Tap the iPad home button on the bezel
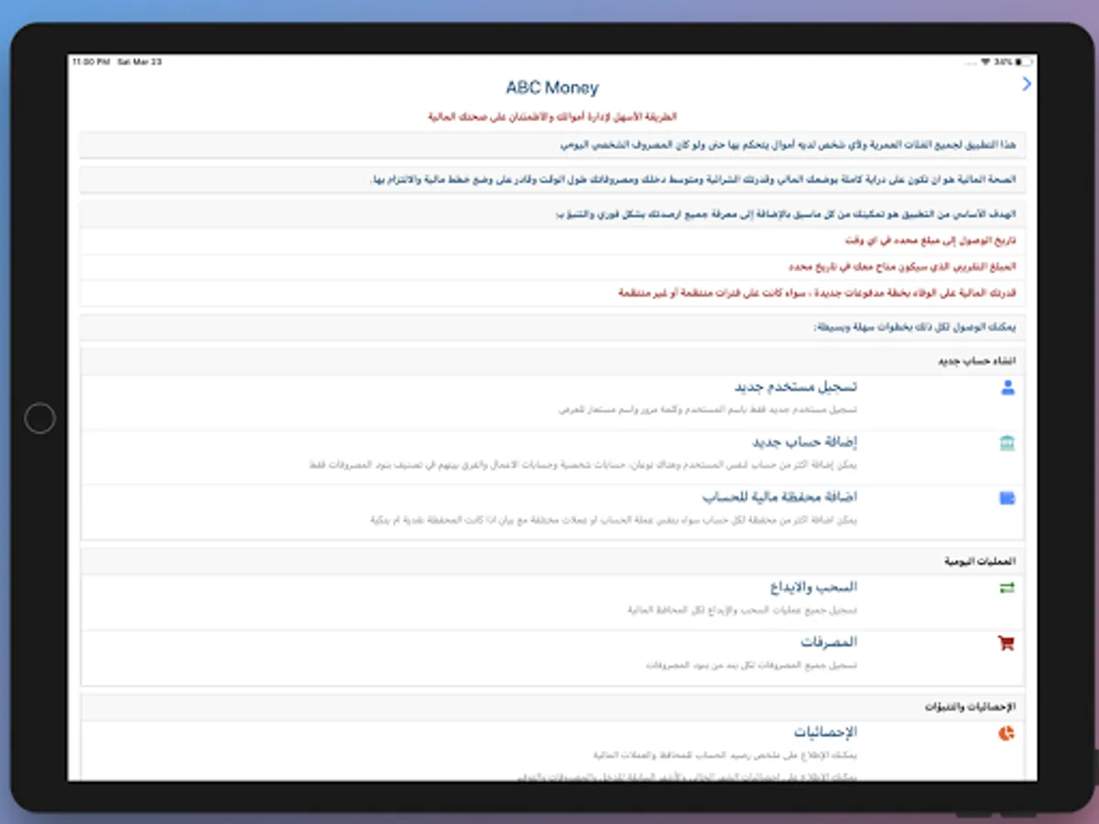 tap(39, 418)
